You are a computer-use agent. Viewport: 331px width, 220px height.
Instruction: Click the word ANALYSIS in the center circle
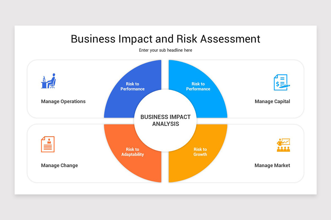point(165,124)
